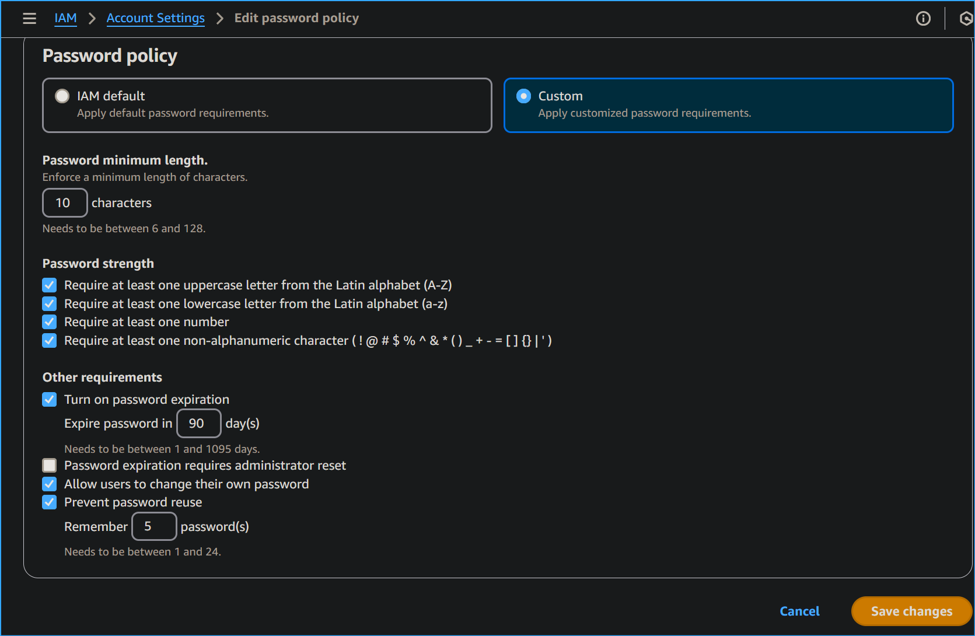The image size is (975, 636).
Task: Open the IAM breadcrumb link
Action: 65,18
